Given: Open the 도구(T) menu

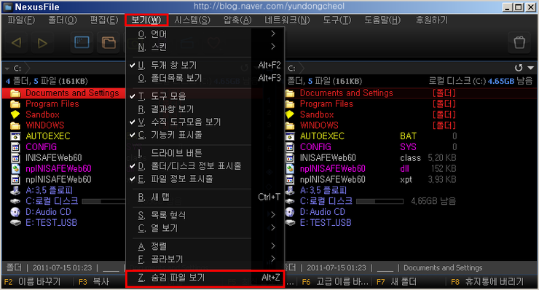Looking at the screenshot, I should 337,20.
